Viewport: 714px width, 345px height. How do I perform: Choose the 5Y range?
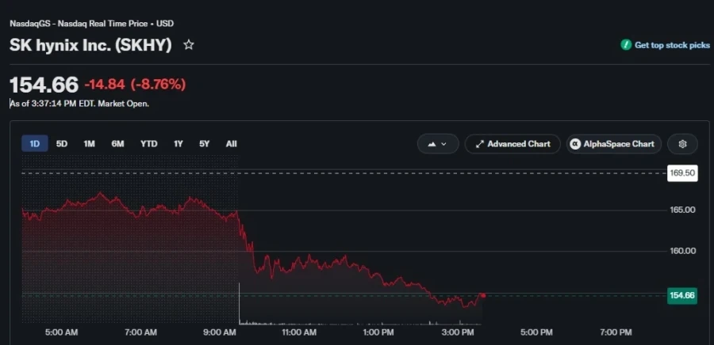[x=205, y=144]
